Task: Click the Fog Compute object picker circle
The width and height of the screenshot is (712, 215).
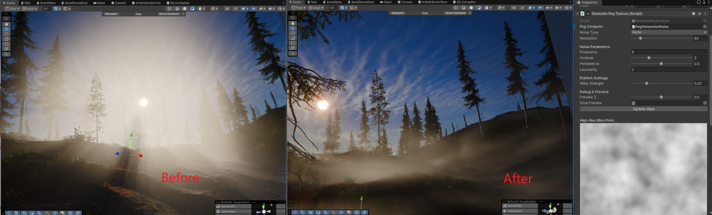Action: pos(705,26)
